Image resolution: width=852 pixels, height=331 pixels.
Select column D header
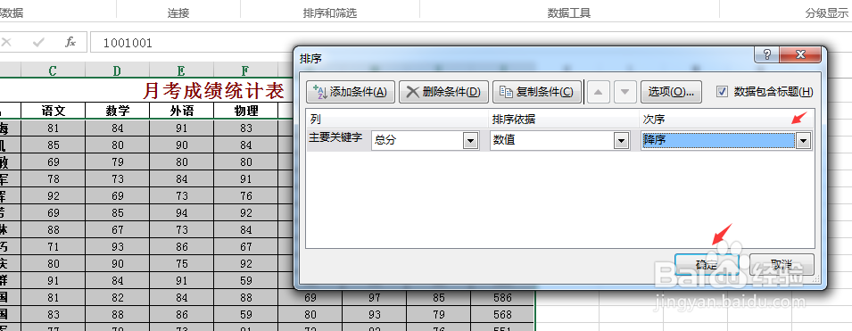click(x=118, y=70)
